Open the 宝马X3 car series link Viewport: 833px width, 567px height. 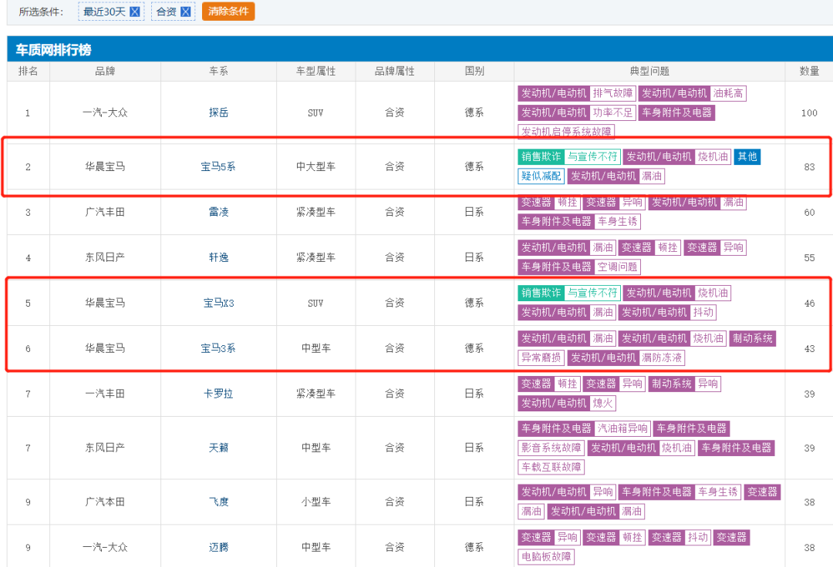218,303
